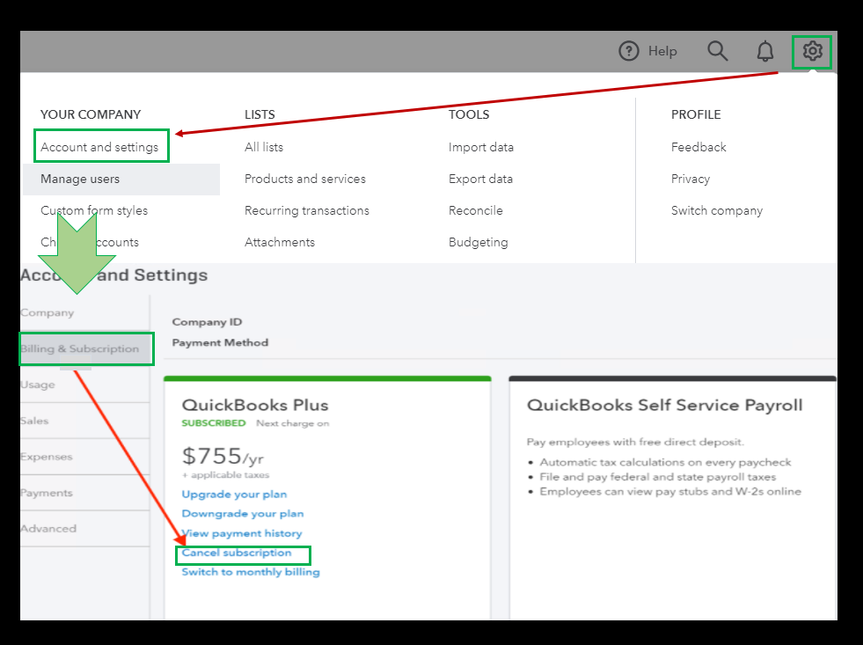Image resolution: width=863 pixels, height=645 pixels.
Task: Open the Help question mark icon
Action: (x=628, y=51)
